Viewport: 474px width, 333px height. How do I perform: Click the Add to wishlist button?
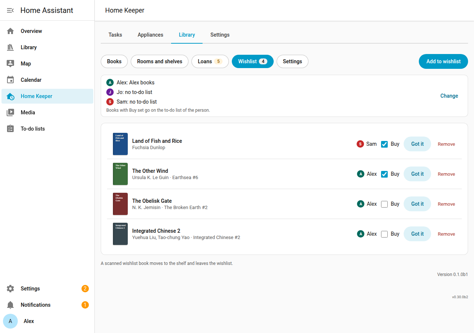(x=443, y=61)
